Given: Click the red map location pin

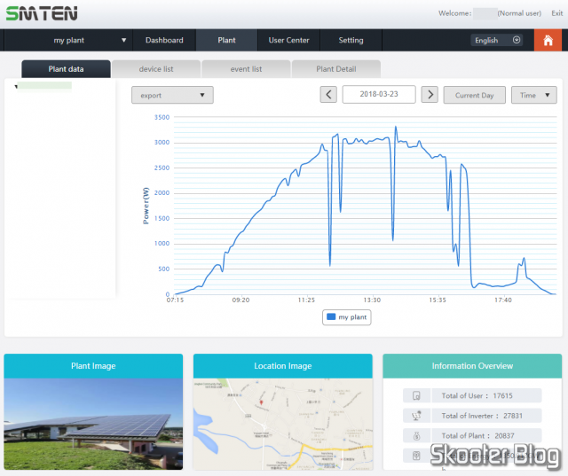Looking at the screenshot, I should (261, 402).
